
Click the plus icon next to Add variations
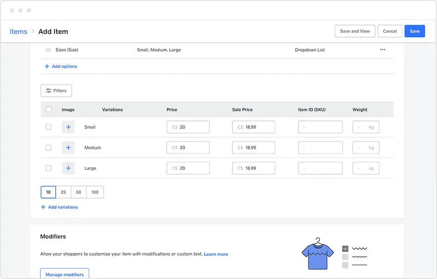[43, 207]
